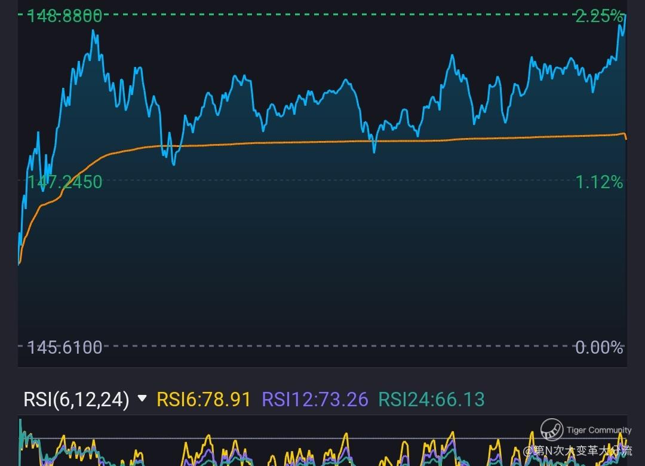Select the RSI(6,12,24) indicator label

[76, 399]
